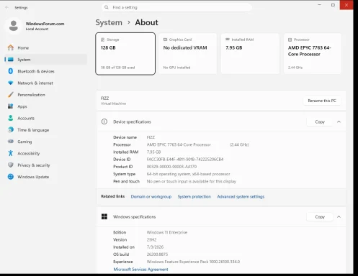Click the Device ID value text

[x=185, y=159]
